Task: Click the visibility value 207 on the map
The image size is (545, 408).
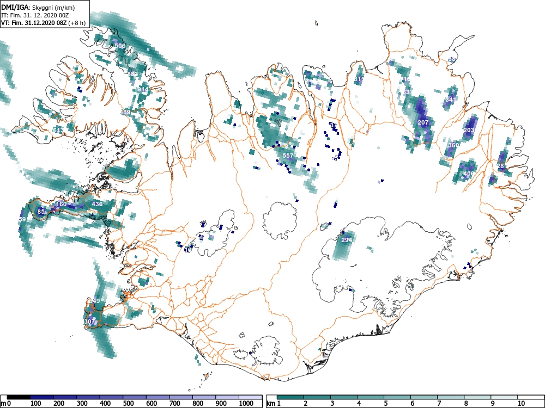Action: click(x=423, y=122)
